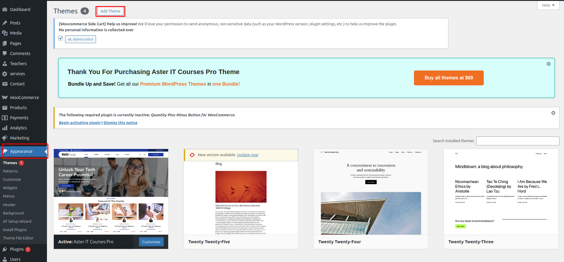Viewport: 564px width, 262px height.
Task: Expand the Help dropdown tab
Action: click(x=548, y=5)
